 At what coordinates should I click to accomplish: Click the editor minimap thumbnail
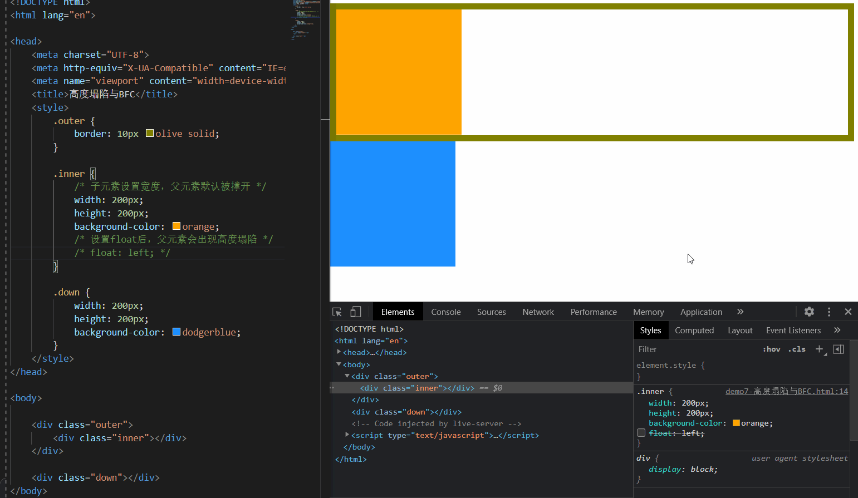(x=305, y=19)
